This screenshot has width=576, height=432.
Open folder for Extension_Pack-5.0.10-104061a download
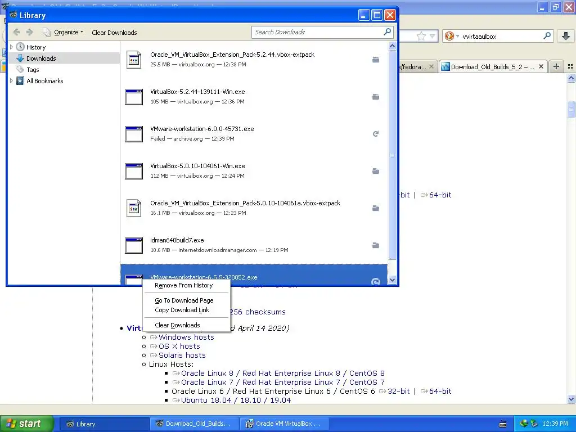tap(375, 208)
